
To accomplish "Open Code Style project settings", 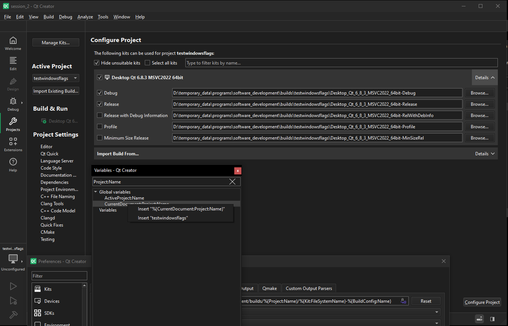I will (51, 168).
